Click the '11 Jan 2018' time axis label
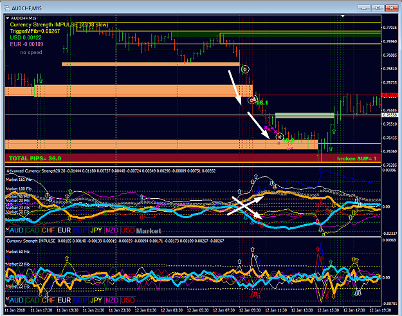 (x=15, y=310)
